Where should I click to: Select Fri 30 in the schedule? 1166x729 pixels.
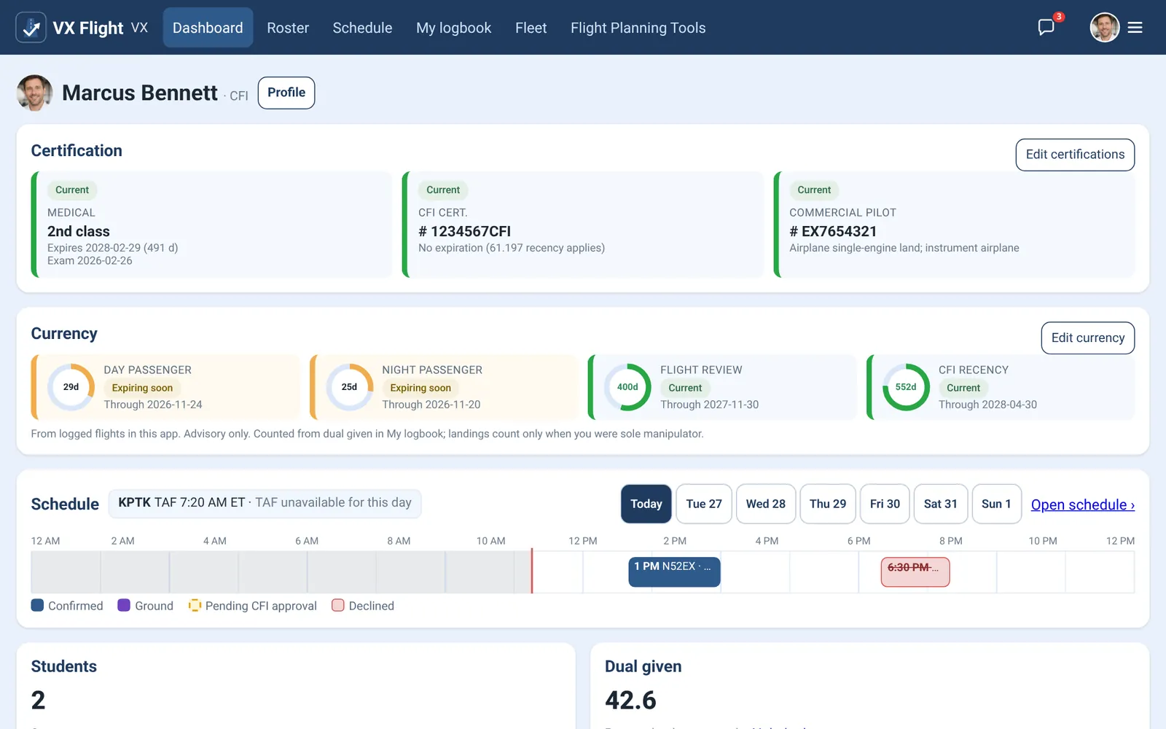tap(885, 504)
